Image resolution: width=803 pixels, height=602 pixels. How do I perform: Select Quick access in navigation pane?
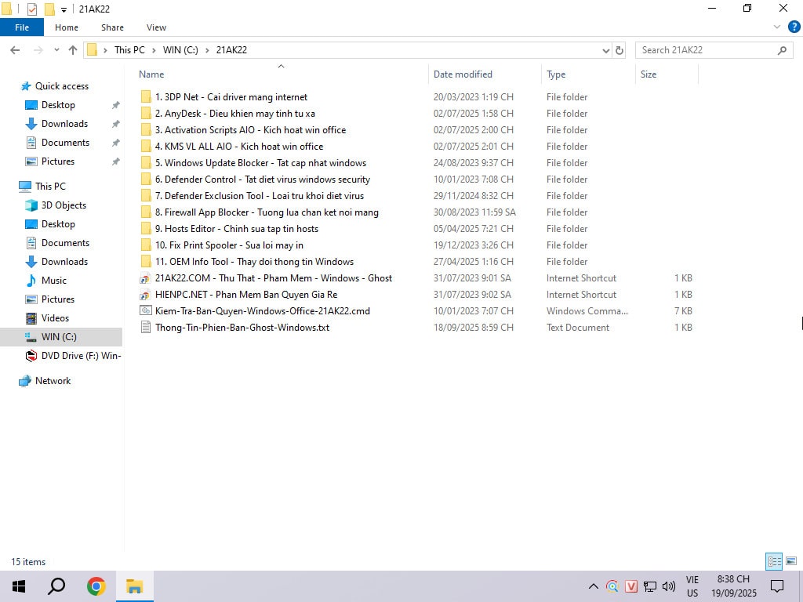pyautogui.click(x=61, y=86)
